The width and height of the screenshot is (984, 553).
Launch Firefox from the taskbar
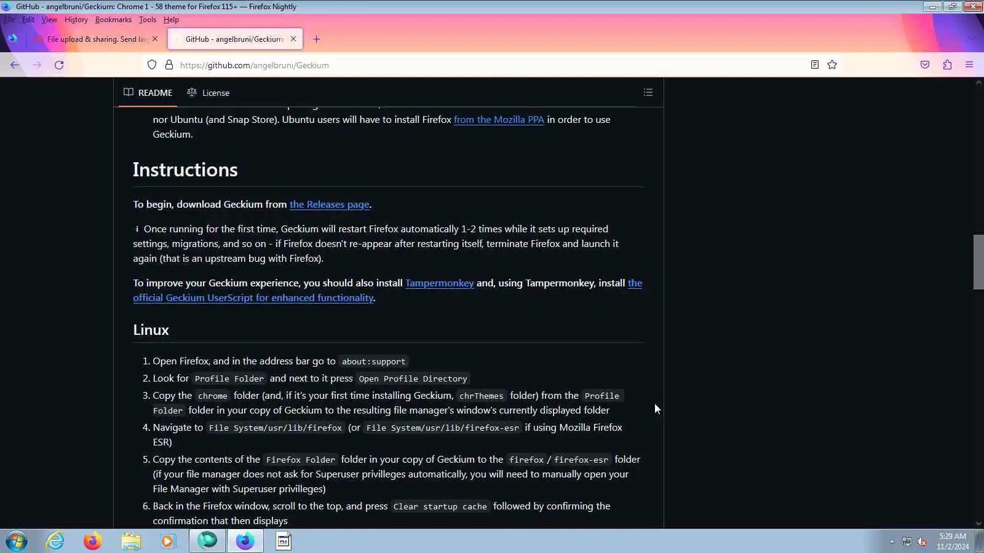(93, 541)
